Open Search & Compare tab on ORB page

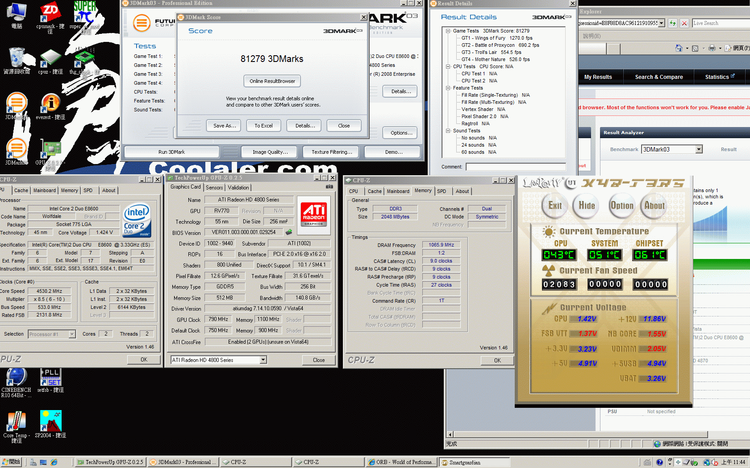[x=659, y=77]
